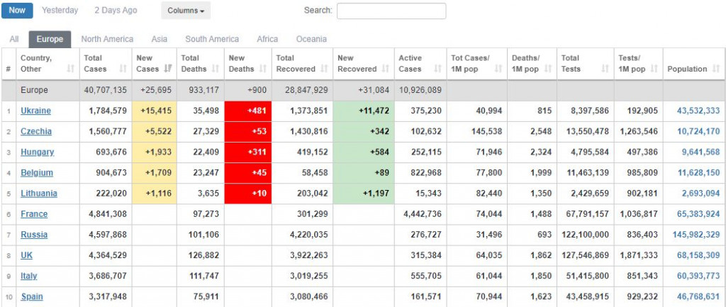The height and width of the screenshot is (307, 726).
Task: Switch to the North America tab
Action: [x=107, y=39]
